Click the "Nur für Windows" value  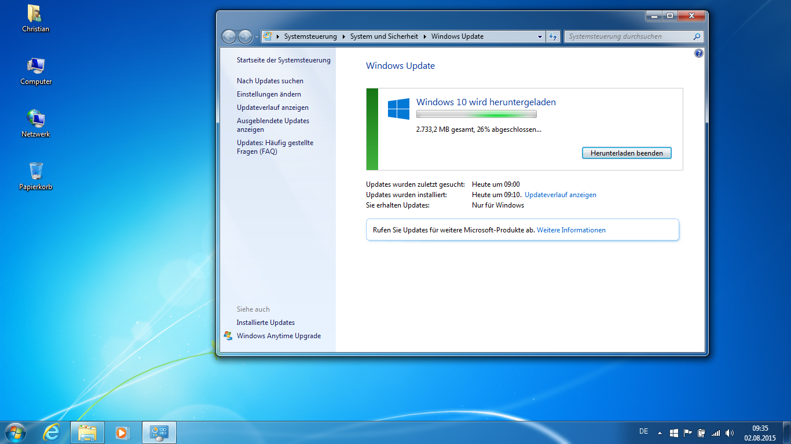498,205
